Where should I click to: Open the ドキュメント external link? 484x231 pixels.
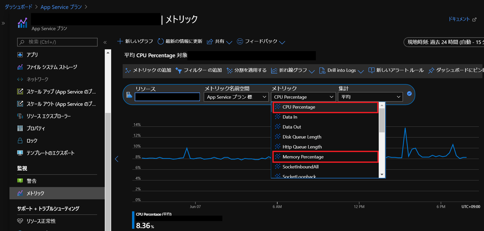(x=463, y=19)
